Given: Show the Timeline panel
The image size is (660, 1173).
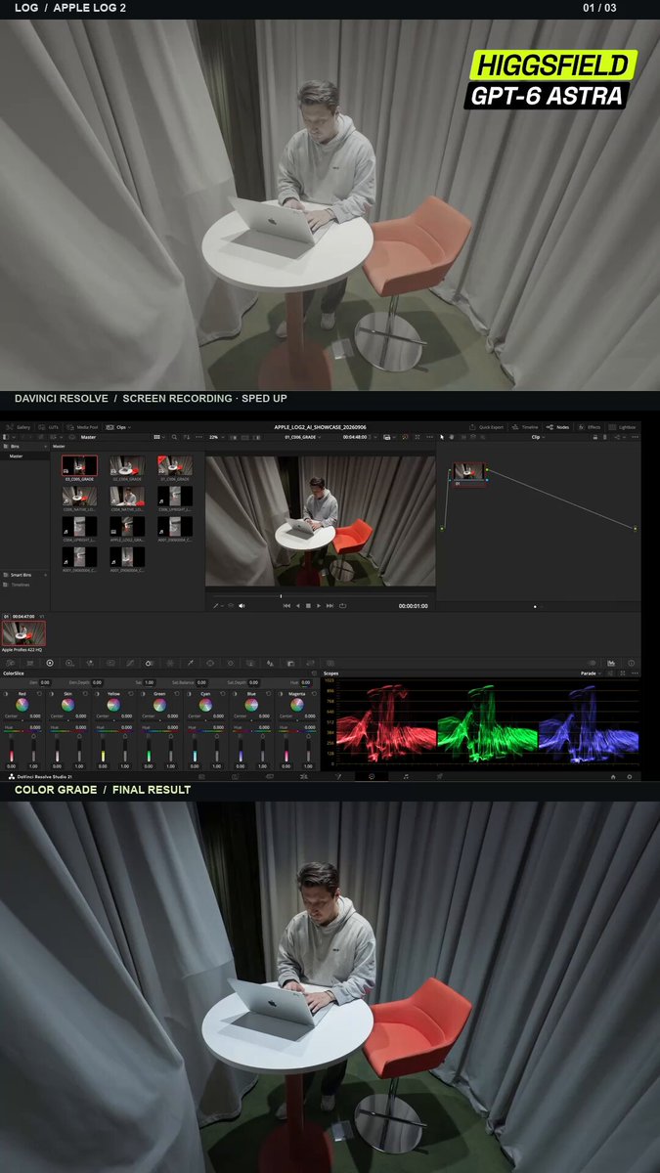Looking at the screenshot, I should click(x=525, y=427).
